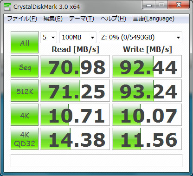Image resolution: width=193 pixels, height=176 pixels.
Task: Open the テーマ(T) menu
Action: tap(81, 19)
